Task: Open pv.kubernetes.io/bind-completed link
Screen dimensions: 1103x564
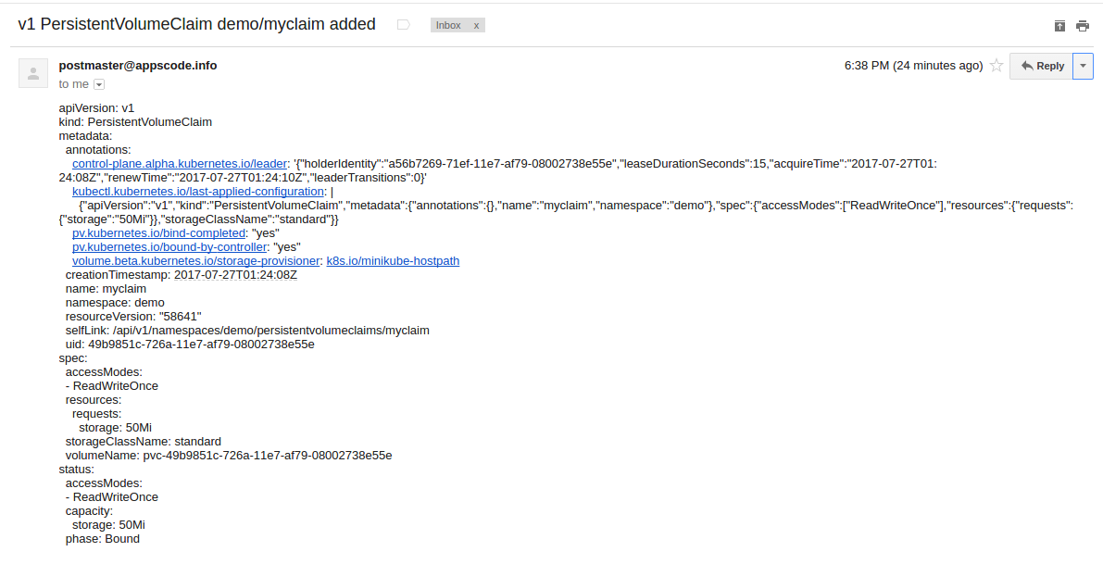Action: pos(159,232)
